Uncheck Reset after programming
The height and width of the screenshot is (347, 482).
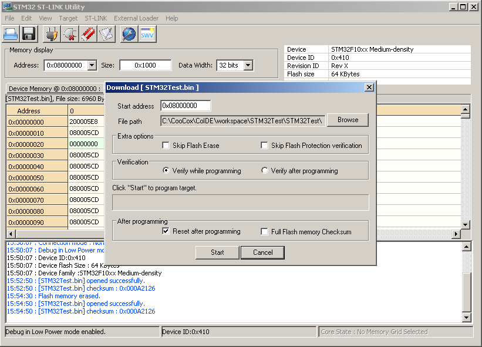pyautogui.click(x=166, y=231)
